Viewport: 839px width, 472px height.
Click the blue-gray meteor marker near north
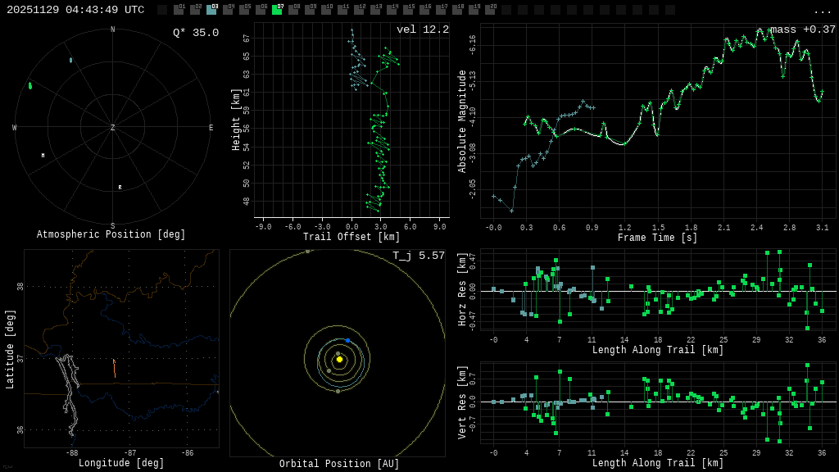(x=70, y=60)
